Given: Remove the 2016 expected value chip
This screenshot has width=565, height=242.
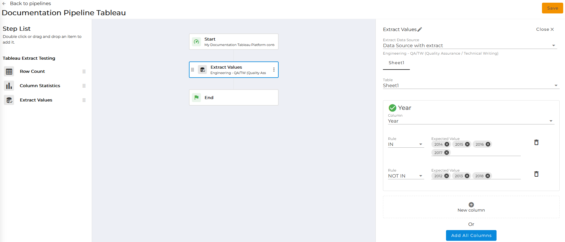Looking at the screenshot, I should pyautogui.click(x=488, y=144).
